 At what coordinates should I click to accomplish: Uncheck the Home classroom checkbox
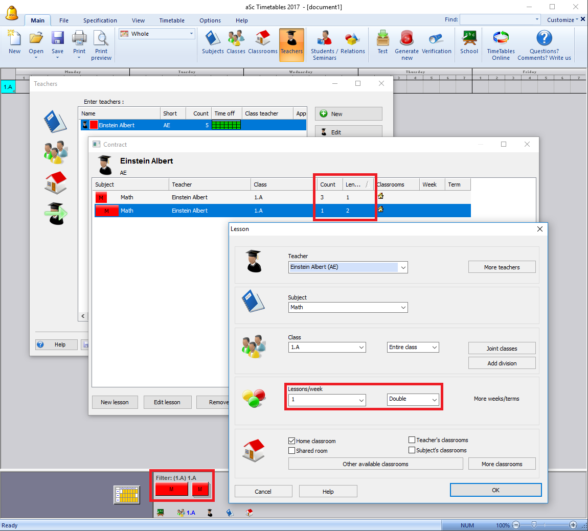(292, 441)
